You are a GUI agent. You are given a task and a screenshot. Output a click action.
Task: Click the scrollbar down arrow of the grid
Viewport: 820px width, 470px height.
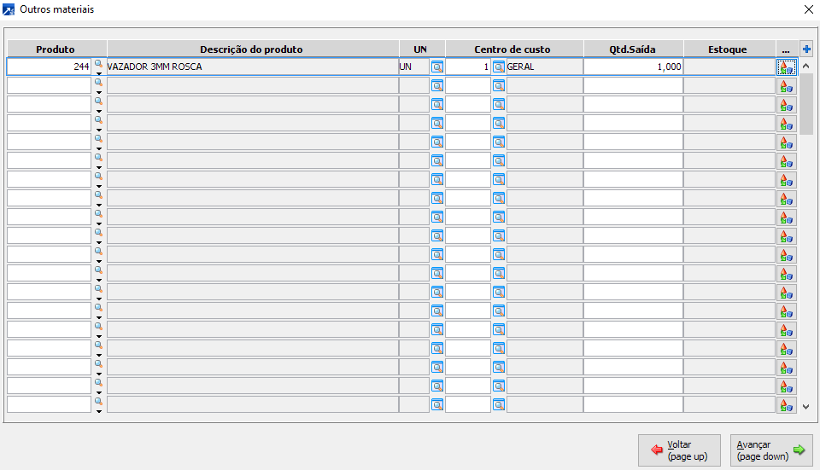(806, 407)
